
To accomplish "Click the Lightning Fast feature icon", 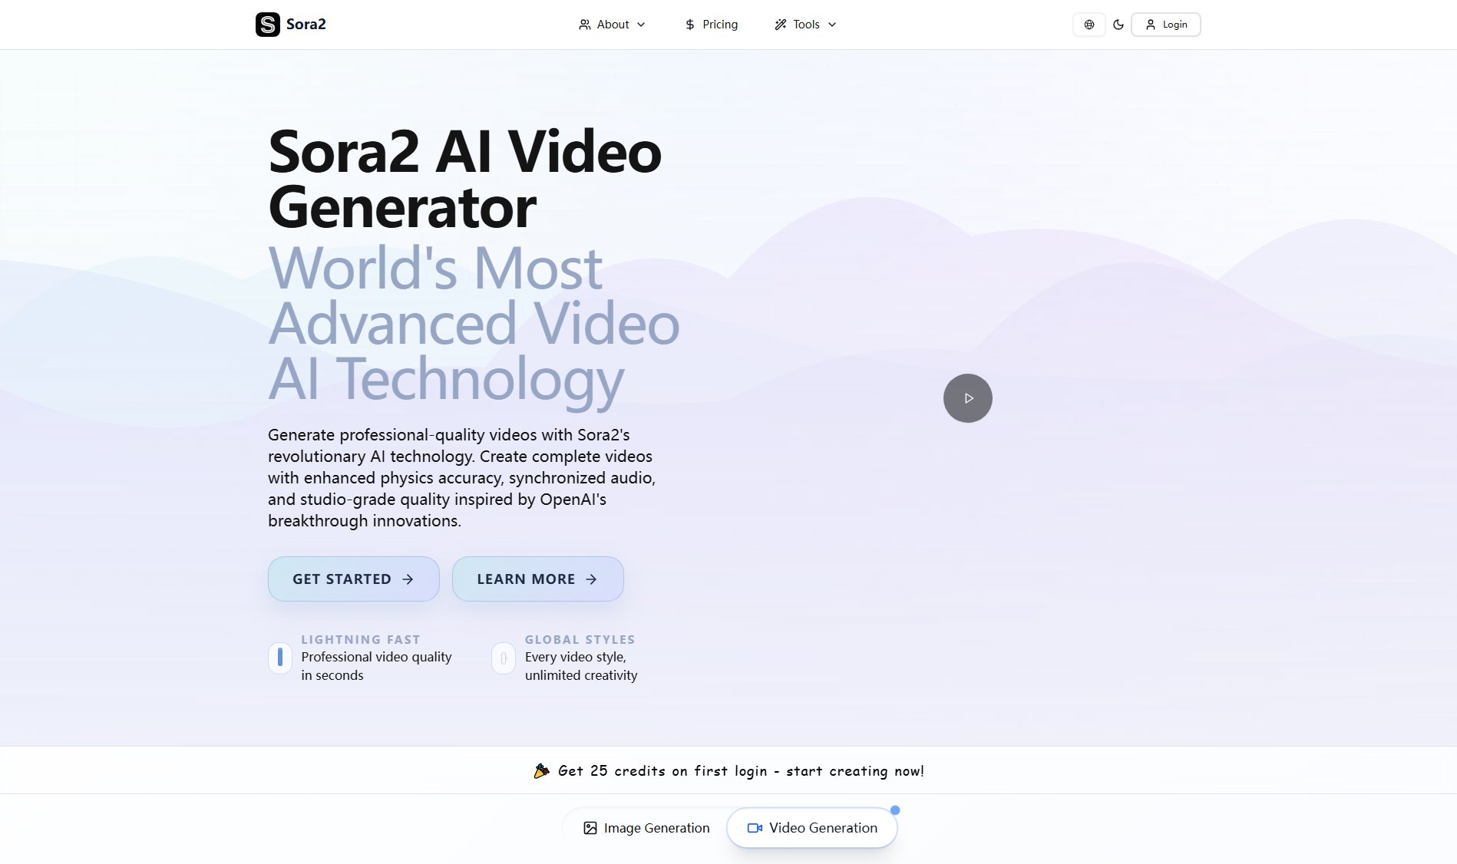I will pyautogui.click(x=280, y=658).
